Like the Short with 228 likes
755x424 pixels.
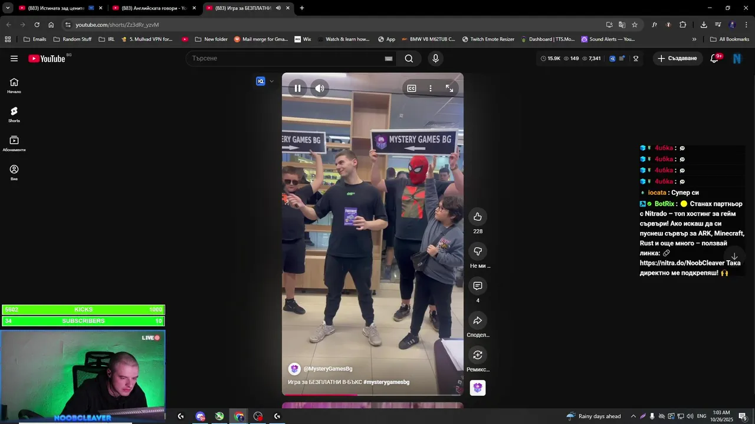[x=478, y=217]
